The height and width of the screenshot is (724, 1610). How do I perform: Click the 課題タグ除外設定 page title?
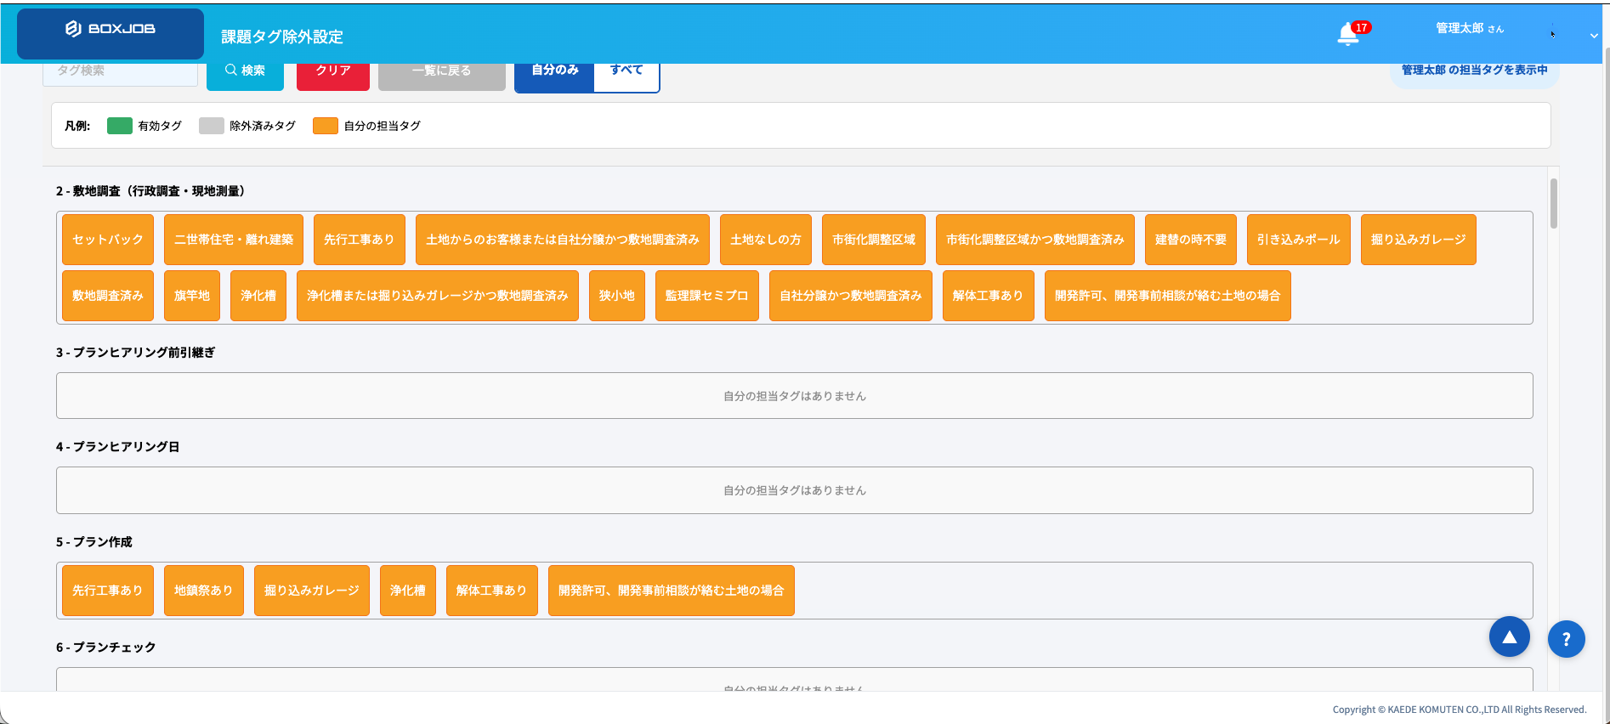282,37
